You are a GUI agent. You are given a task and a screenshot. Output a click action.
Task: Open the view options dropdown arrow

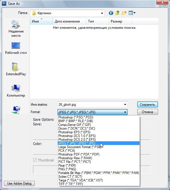pos(134,13)
